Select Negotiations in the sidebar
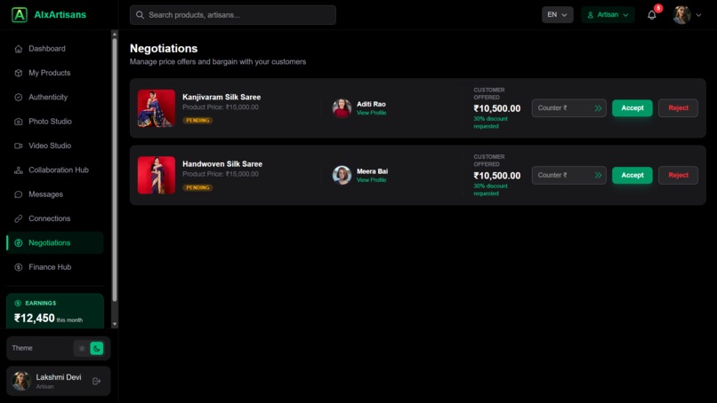Viewport: 717px width, 403px height. point(55,243)
